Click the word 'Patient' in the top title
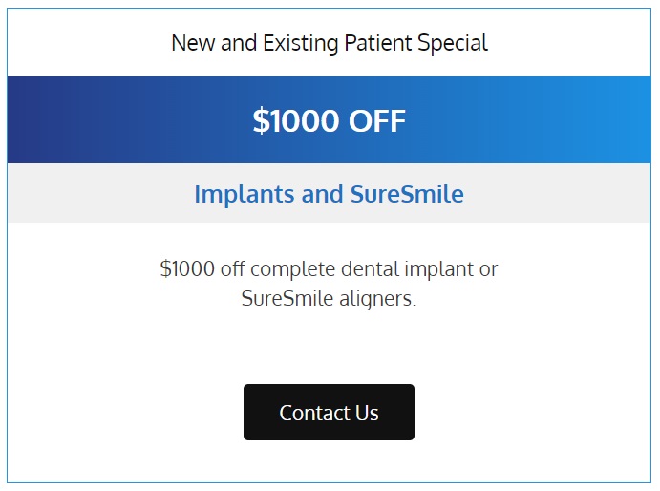Image resolution: width=660 pixels, height=491 pixels. (378, 43)
